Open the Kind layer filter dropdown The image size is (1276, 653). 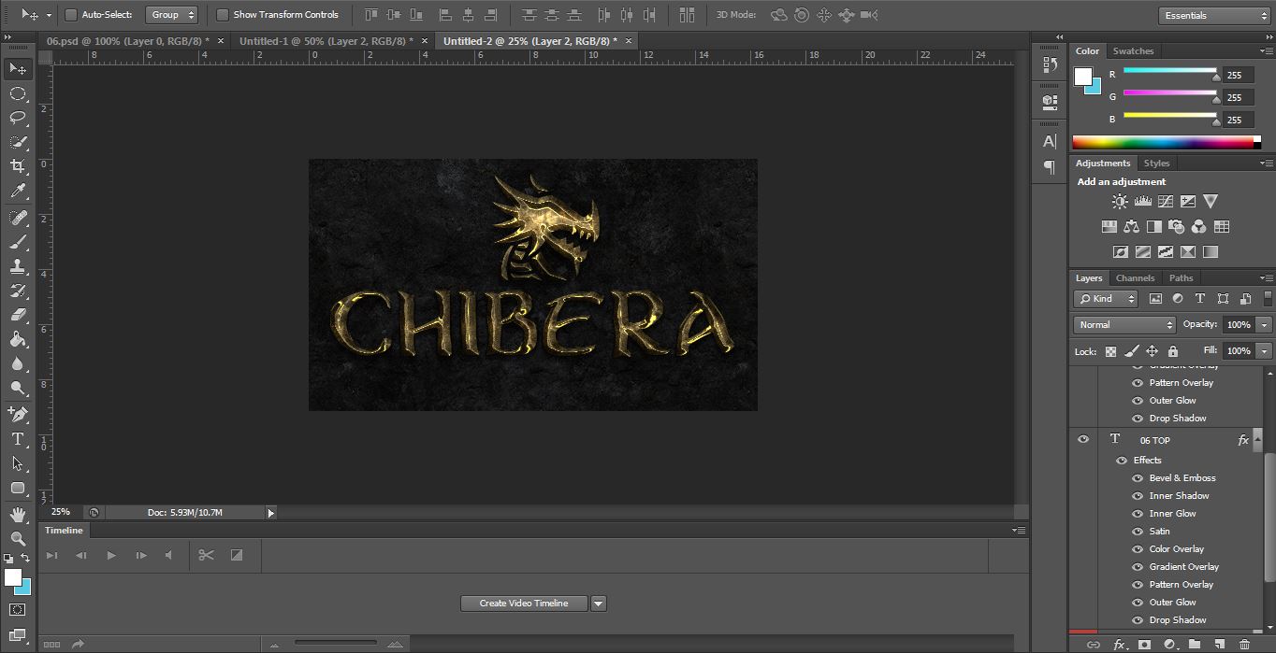(1106, 299)
